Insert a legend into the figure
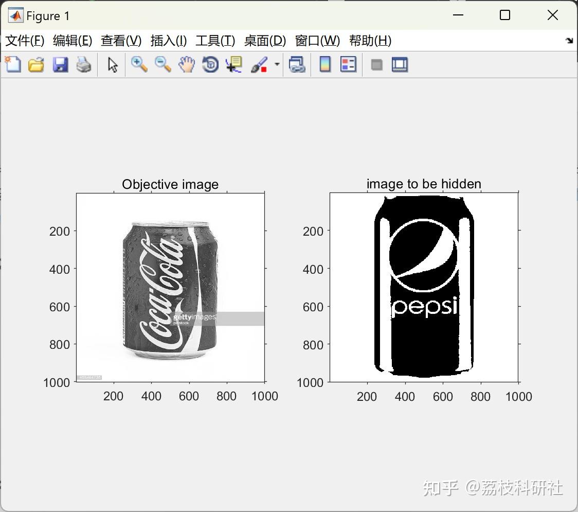The height and width of the screenshot is (512, 578). pos(349,64)
